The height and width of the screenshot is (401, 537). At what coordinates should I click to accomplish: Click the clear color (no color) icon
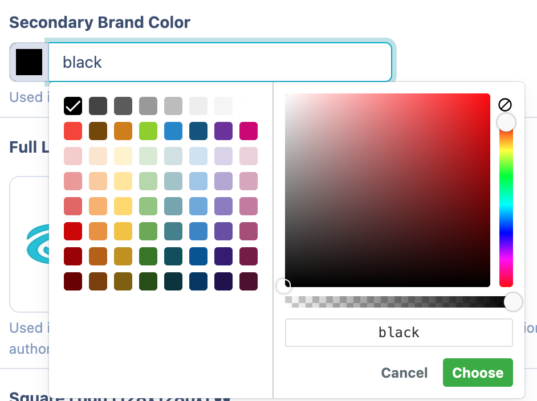505,104
